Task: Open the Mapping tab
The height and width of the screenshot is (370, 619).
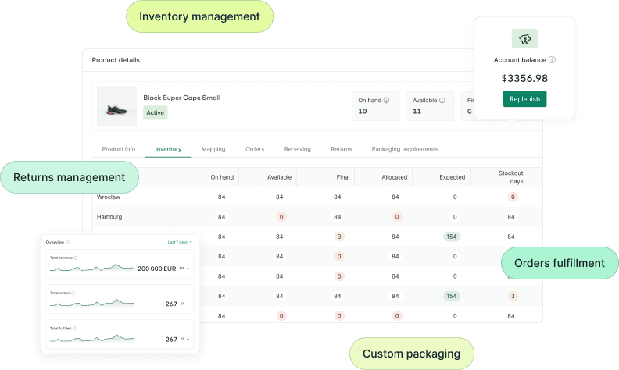Action: click(x=213, y=149)
